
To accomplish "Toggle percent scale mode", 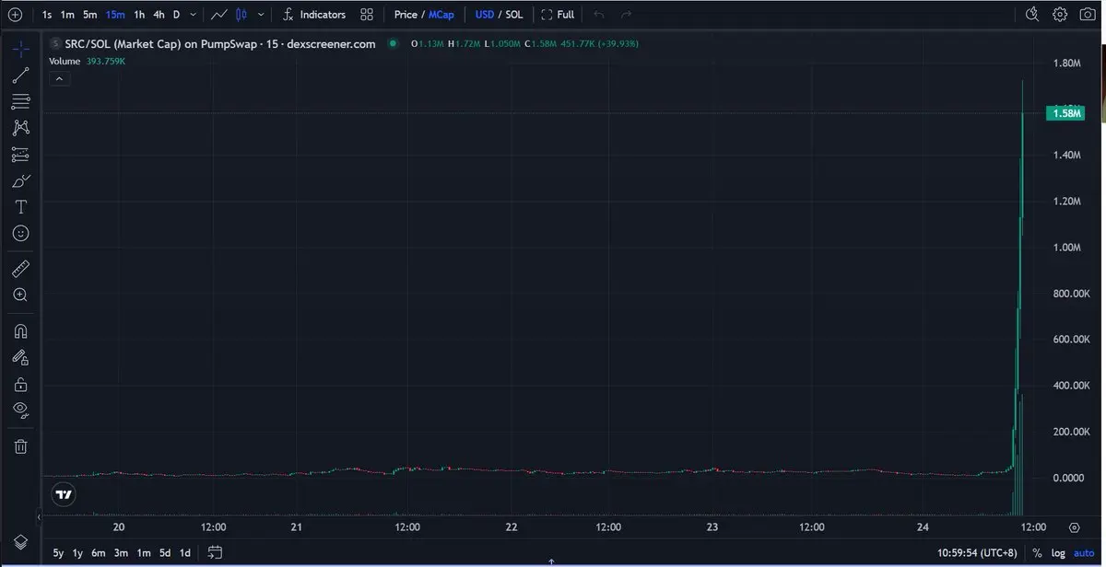I will [x=1037, y=553].
